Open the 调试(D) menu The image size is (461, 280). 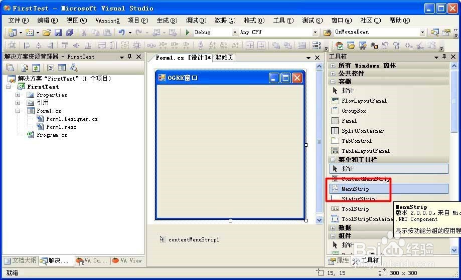click(x=196, y=20)
